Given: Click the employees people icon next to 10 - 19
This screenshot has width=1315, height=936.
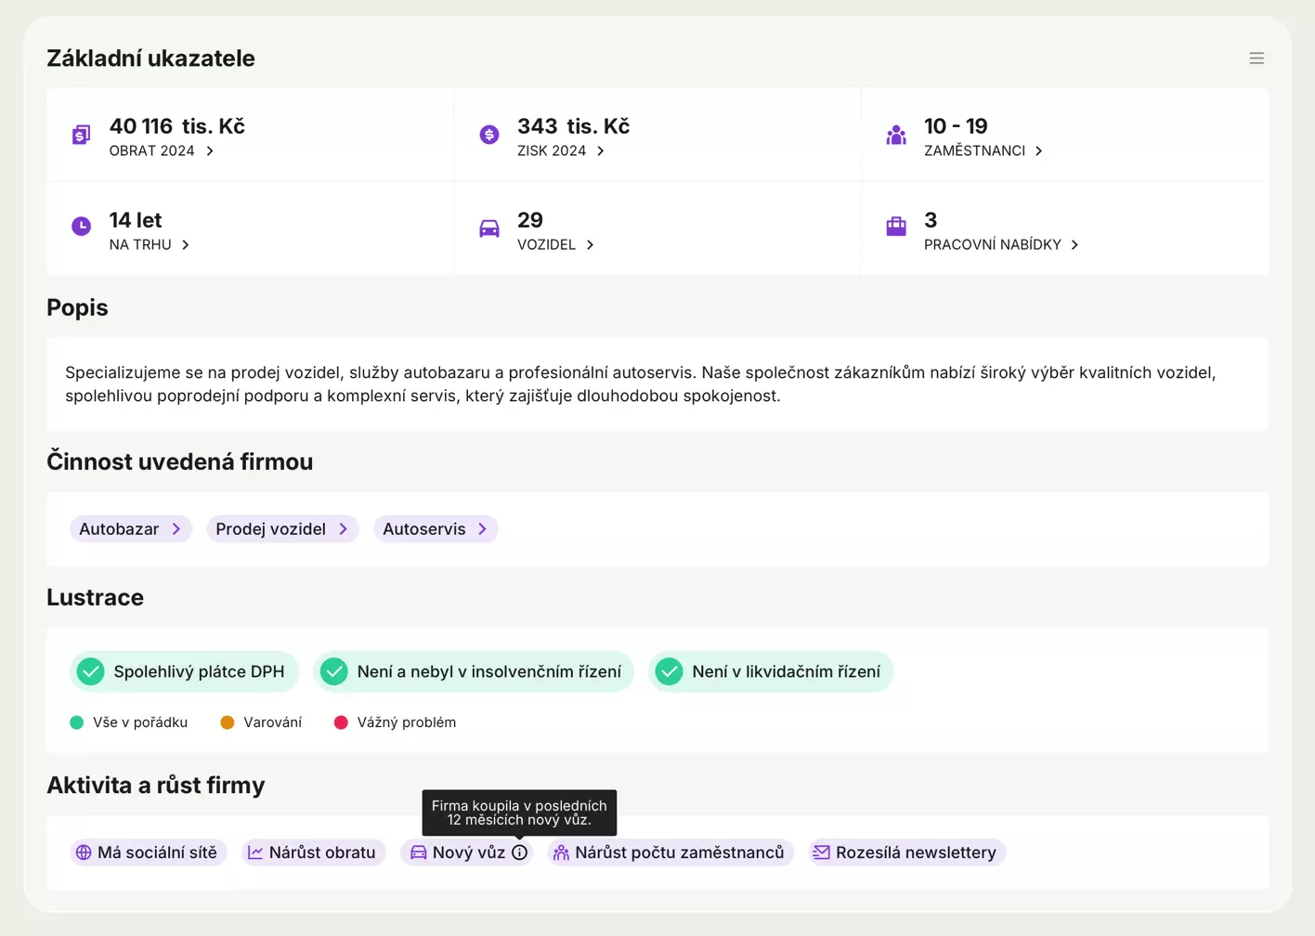Looking at the screenshot, I should [x=896, y=135].
